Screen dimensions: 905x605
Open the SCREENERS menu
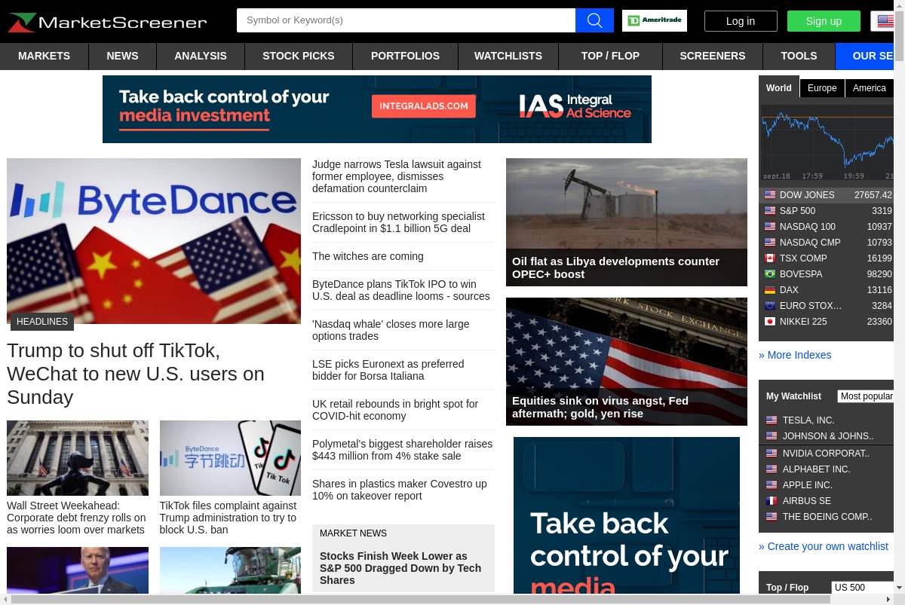(712, 56)
